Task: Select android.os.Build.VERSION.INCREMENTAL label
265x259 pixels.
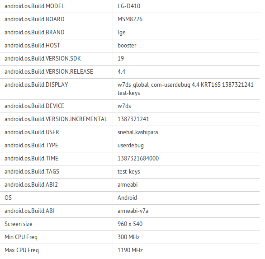Action: (x=56, y=119)
